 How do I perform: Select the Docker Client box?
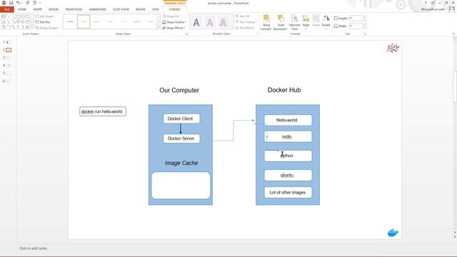pos(181,119)
